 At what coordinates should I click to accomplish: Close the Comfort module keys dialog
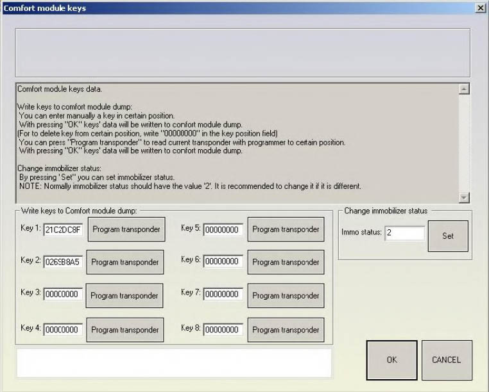coord(479,8)
